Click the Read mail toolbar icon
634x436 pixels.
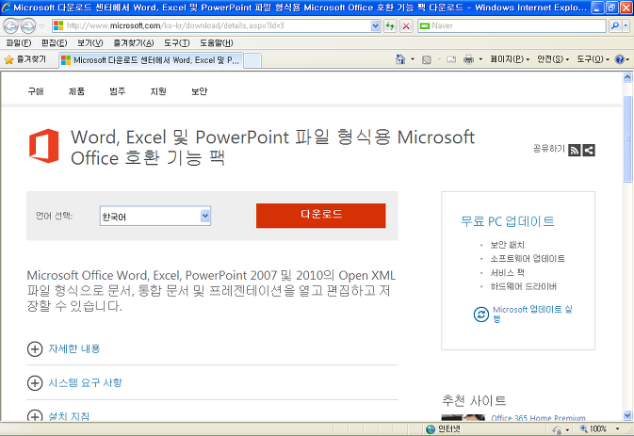[451, 60]
